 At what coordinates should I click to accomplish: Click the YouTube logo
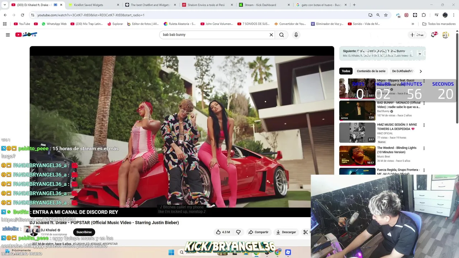[26, 35]
